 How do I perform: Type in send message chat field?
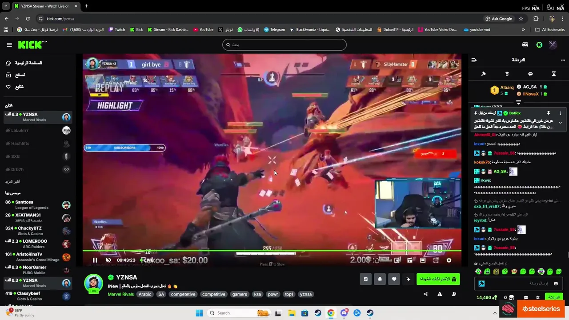(x=518, y=284)
